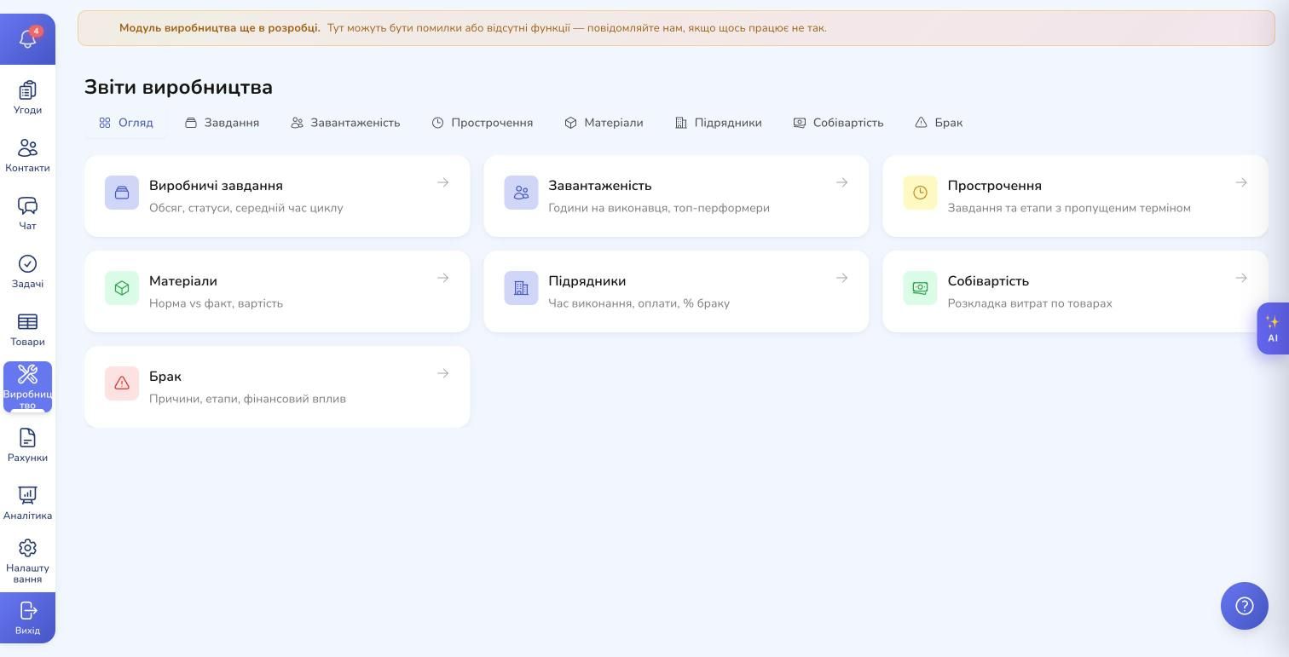
Task: Select Виробництво in the sidebar
Action: point(27,387)
